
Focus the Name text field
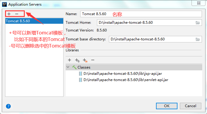(x=141, y=14)
